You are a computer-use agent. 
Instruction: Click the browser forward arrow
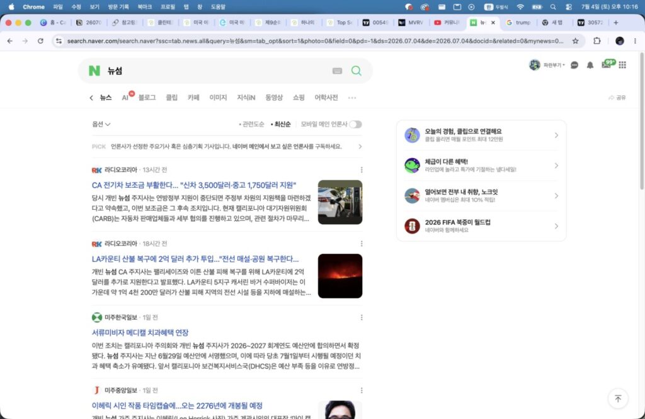pyautogui.click(x=25, y=41)
